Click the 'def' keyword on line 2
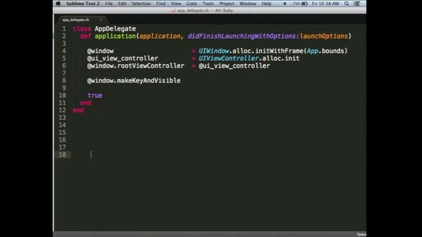This screenshot has width=422, height=237. [85, 36]
